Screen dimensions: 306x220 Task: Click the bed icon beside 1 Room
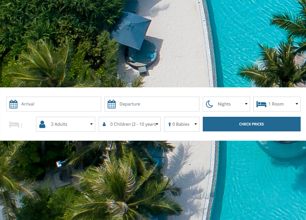click(261, 104)
